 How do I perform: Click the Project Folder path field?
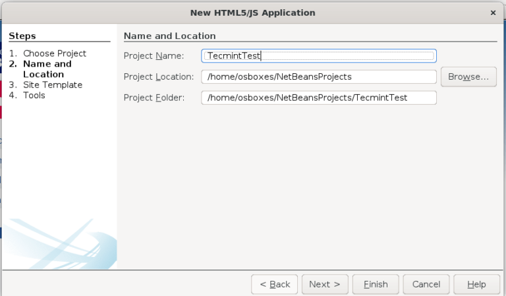pyautogui.click(x=319, y=98)
